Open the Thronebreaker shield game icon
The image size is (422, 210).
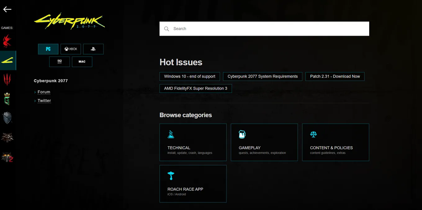pos(7,118)
